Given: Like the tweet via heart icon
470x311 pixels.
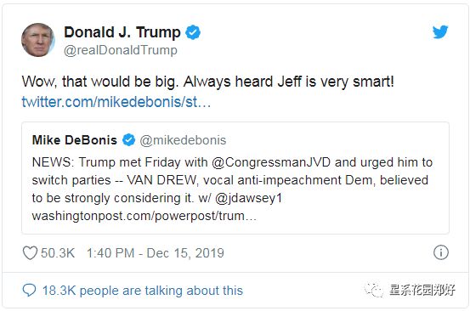Looking at the screenshot, I should 30,253.
